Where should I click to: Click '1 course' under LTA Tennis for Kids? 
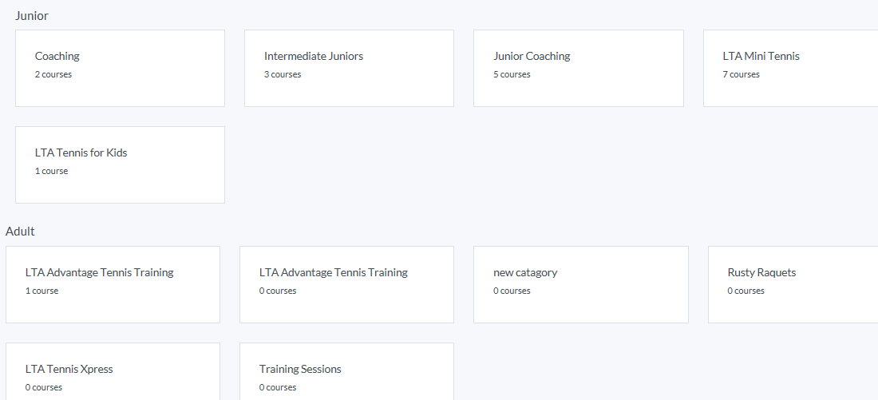click(51, 172)
